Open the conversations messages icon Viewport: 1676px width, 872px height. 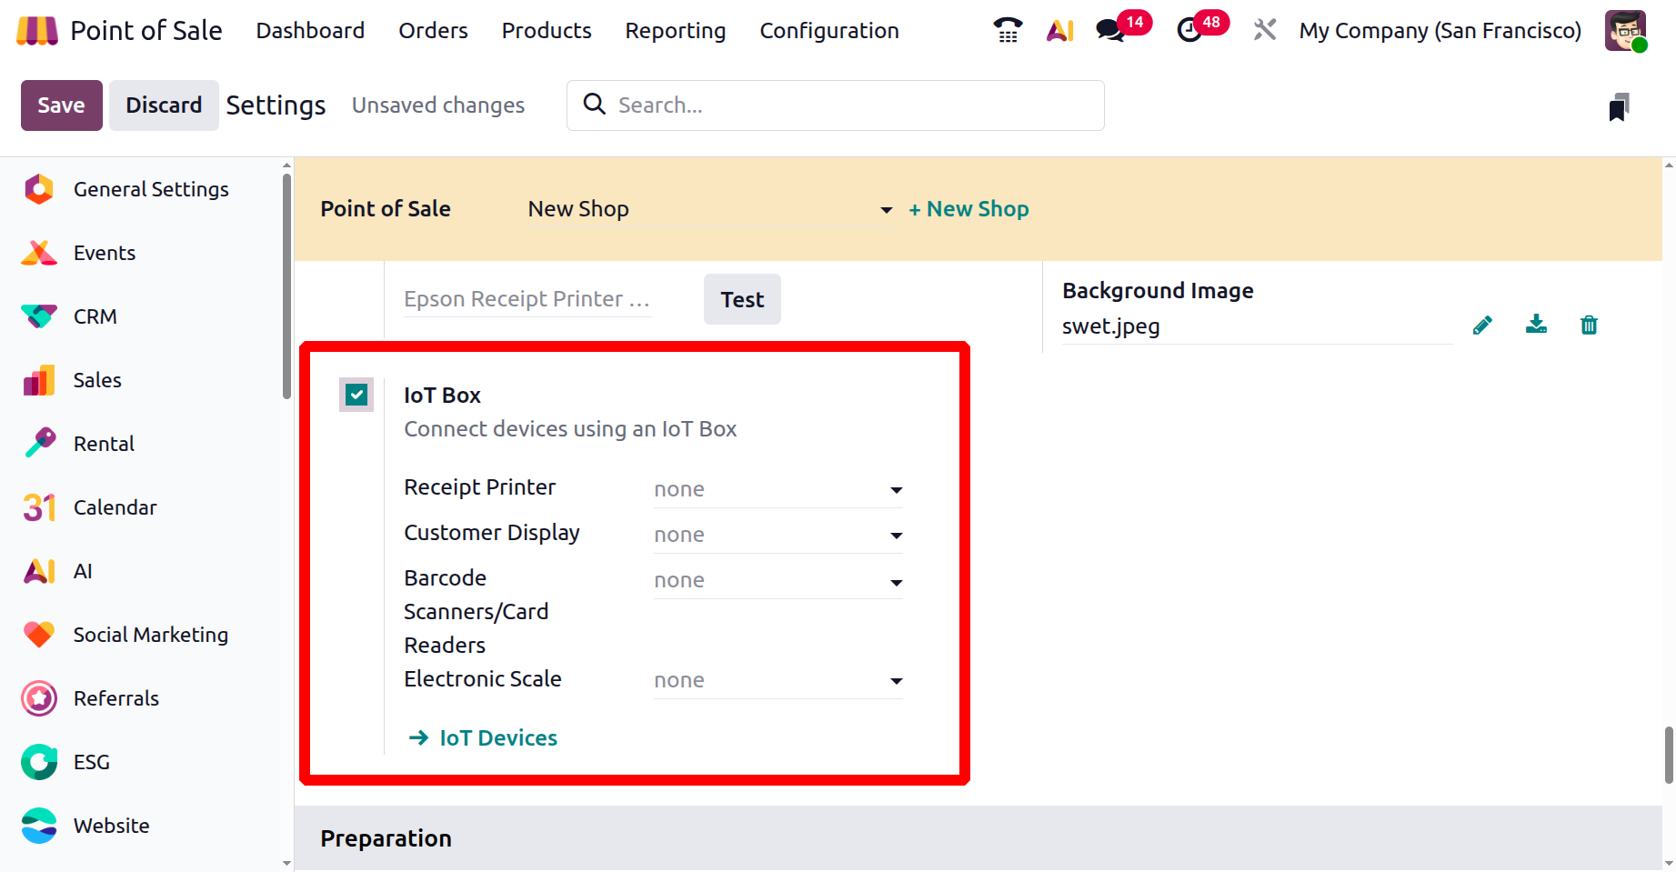point(1110,31)
